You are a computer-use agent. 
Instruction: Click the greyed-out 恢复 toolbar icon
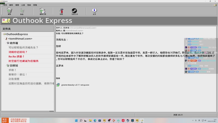[x=22, y=11]
